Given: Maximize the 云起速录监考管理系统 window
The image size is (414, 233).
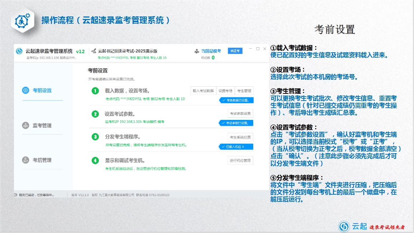Looking at the screenshot, I should coord(258,49).
